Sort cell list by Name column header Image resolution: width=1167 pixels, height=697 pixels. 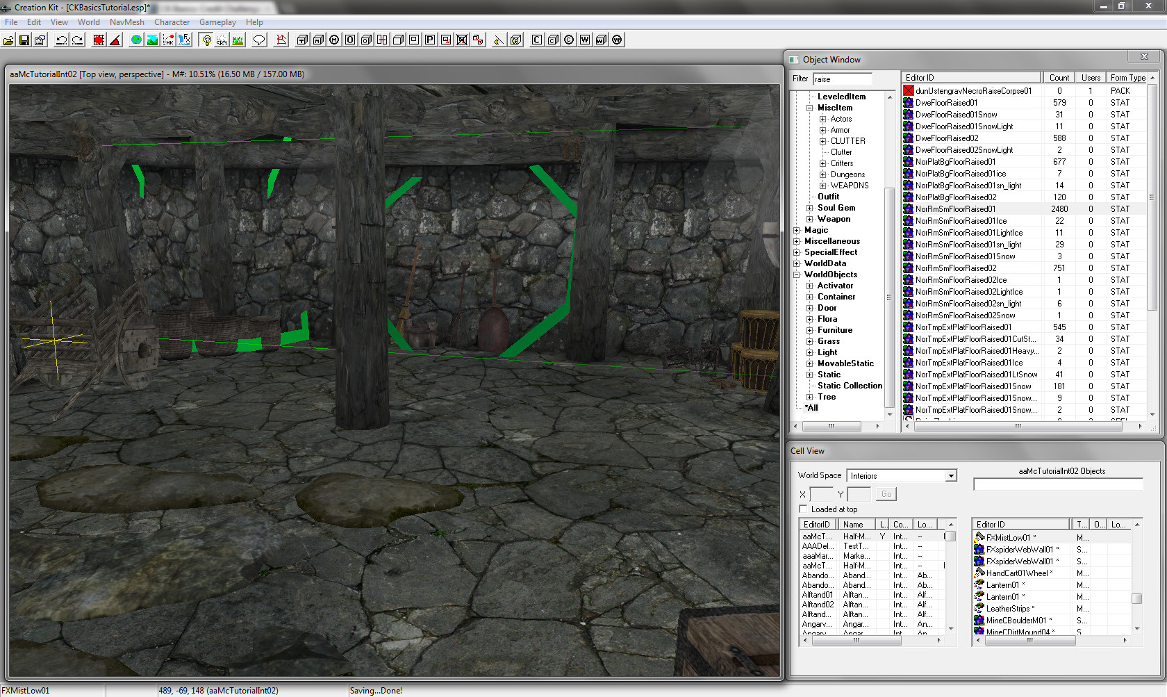point(856,525)
